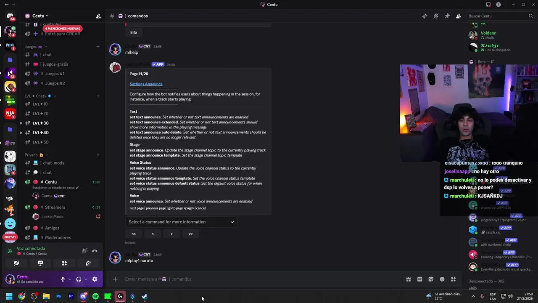Collapse the Privado category
The width and height of the screenshot is (538, 303).
pyautogui.click(x=36, y=155)
